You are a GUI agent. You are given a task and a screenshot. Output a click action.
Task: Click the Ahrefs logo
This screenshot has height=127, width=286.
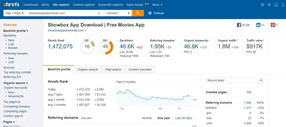pos(11,4)
